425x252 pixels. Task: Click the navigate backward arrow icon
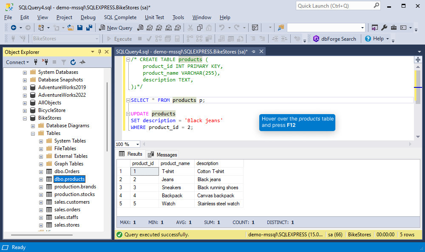pos(14,27)
